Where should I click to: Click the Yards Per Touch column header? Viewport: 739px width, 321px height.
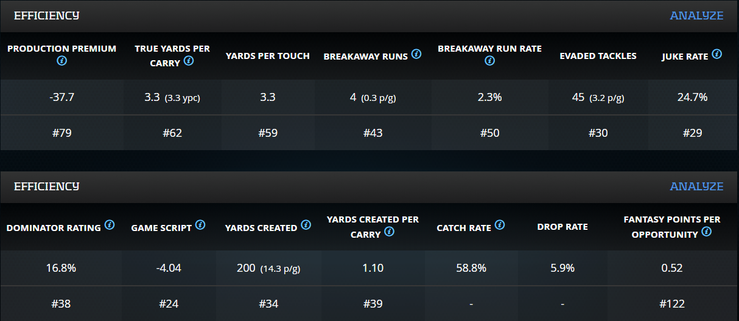tap(267, 56)
